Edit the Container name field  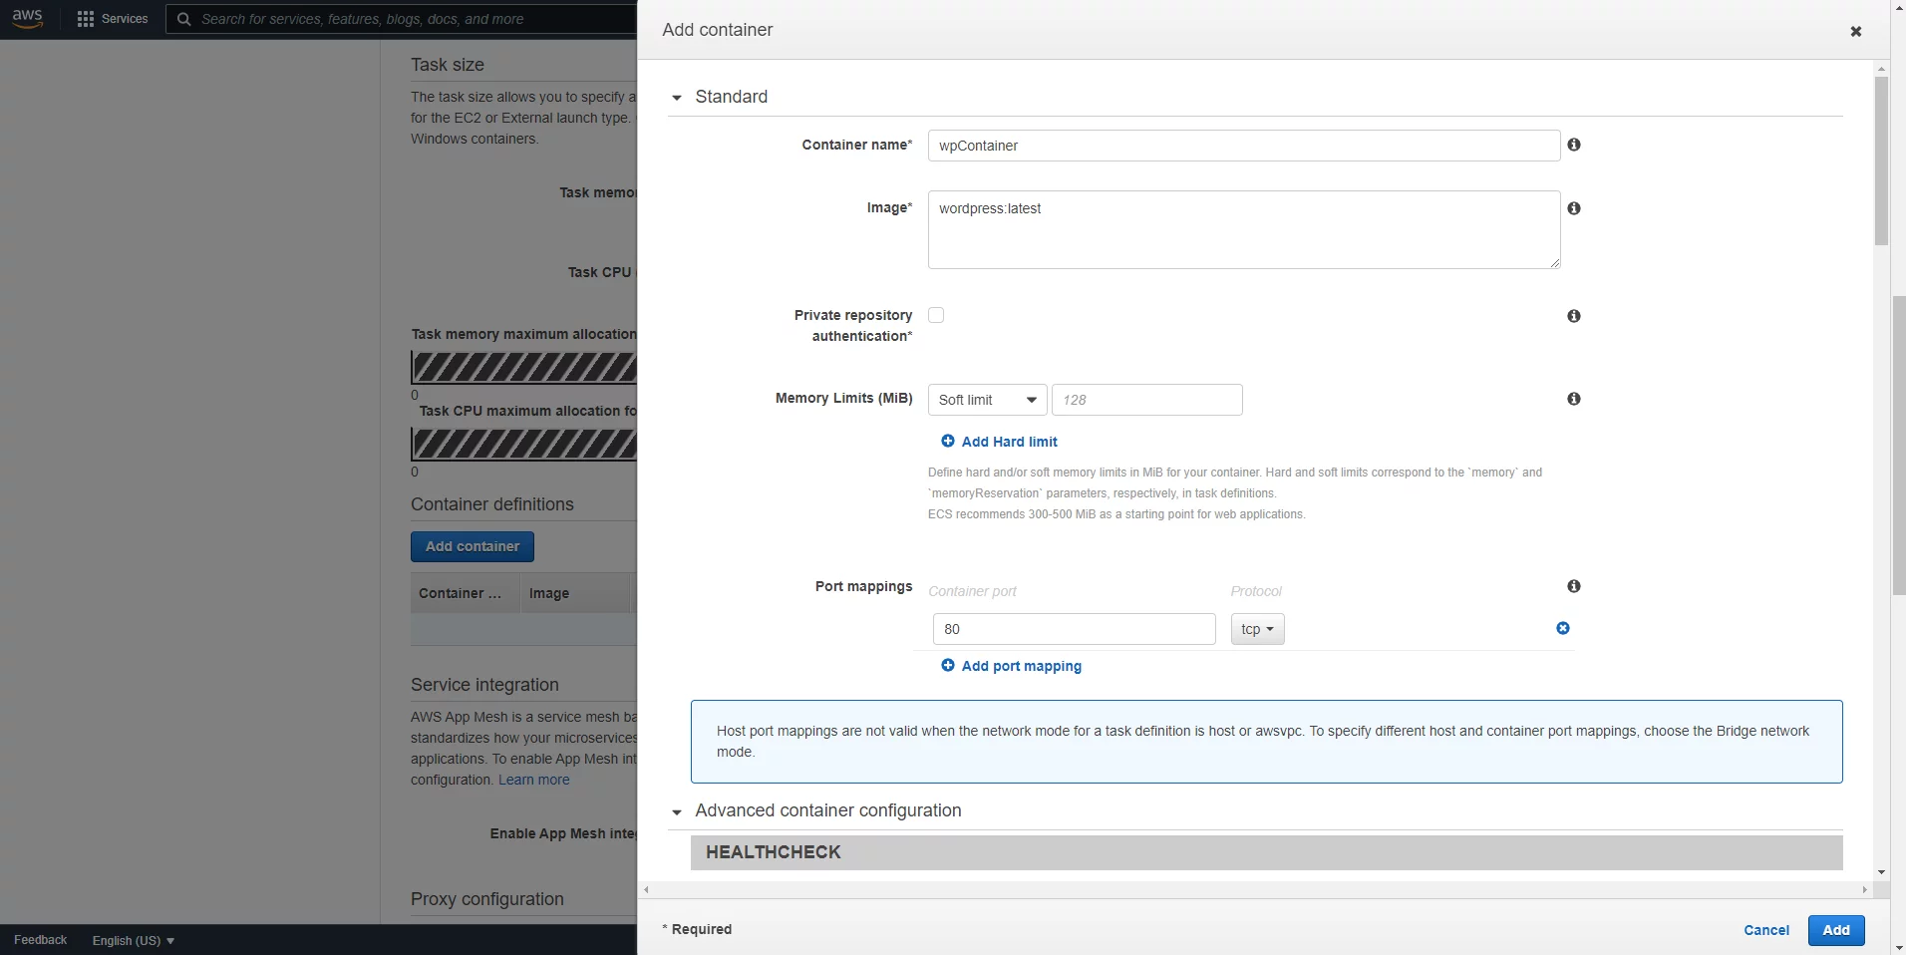click(1243, 146)
